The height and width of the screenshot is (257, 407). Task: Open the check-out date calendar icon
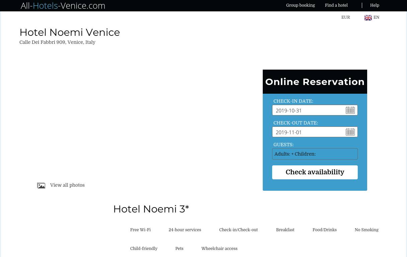(x=350, y=132)
